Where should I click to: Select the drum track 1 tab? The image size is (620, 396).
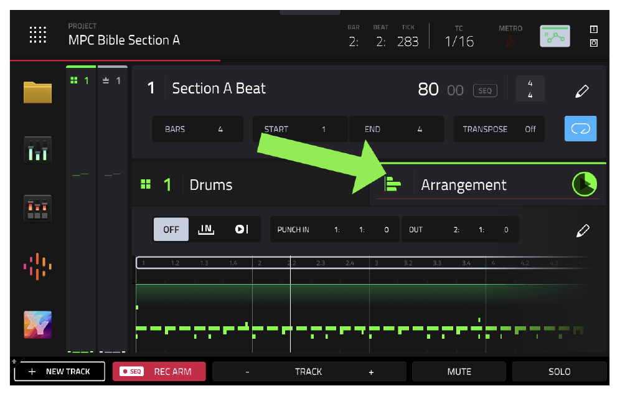(81, 81)
